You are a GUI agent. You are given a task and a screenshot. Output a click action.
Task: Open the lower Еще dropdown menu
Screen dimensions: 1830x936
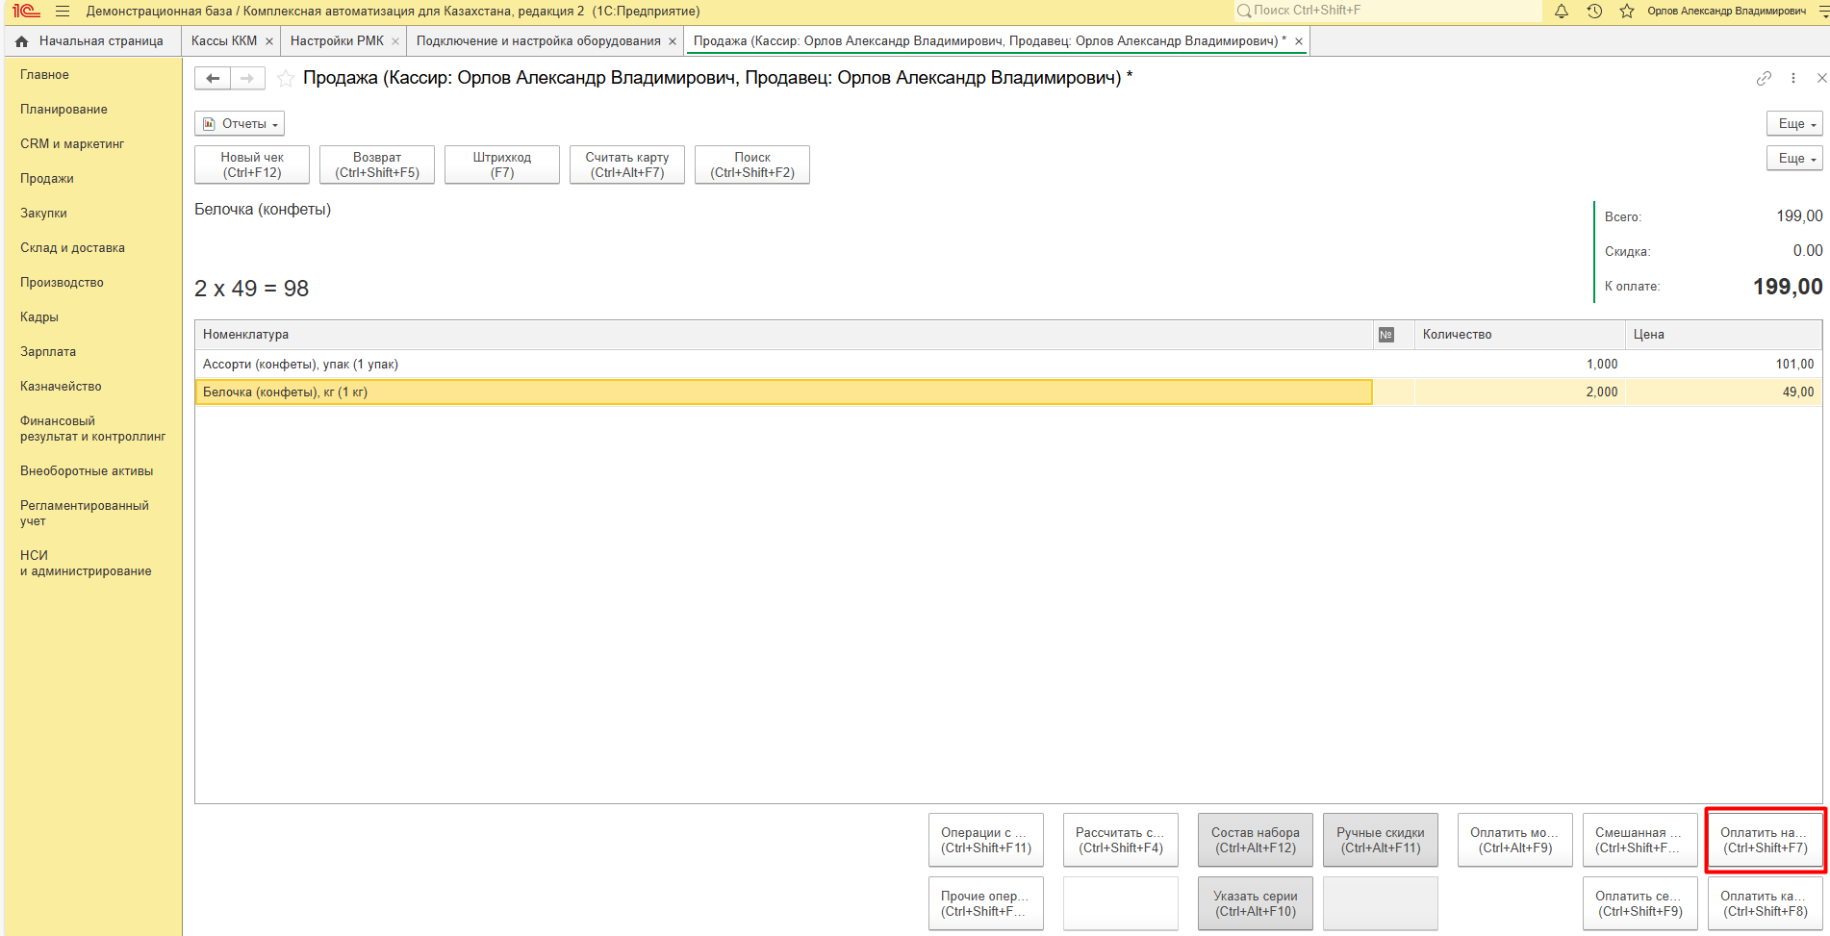(x=1794, y=159)
